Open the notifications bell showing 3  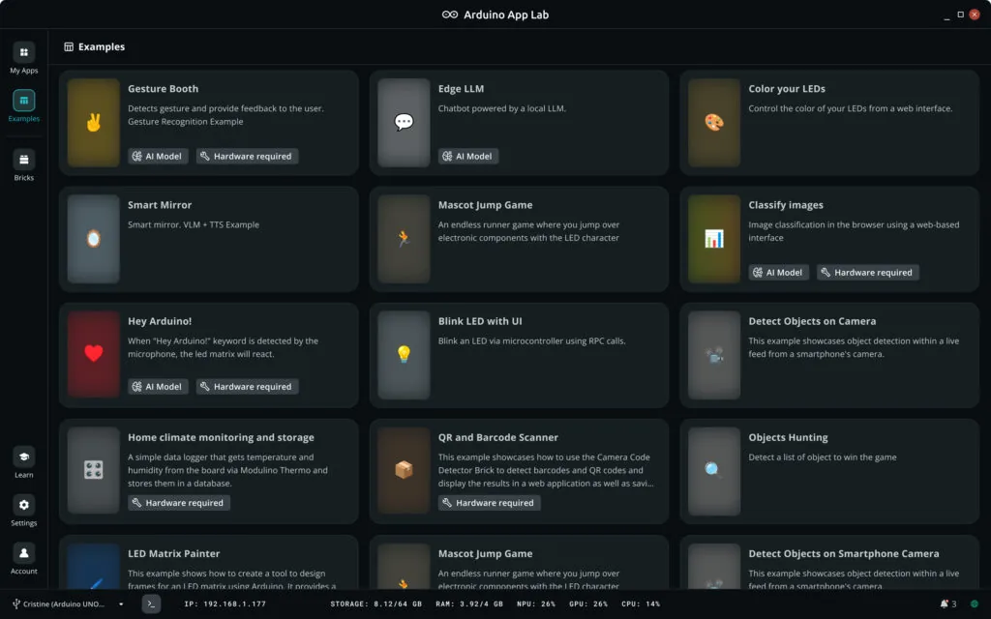tap(948, 604)
